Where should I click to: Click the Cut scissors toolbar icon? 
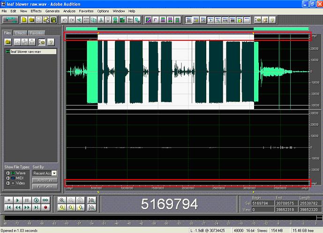(x=101, y=20)
